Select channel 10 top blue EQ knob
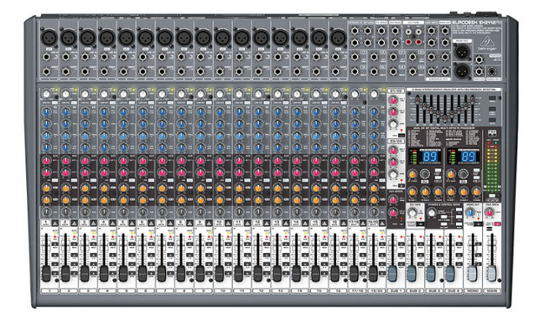 click(220, 111)
